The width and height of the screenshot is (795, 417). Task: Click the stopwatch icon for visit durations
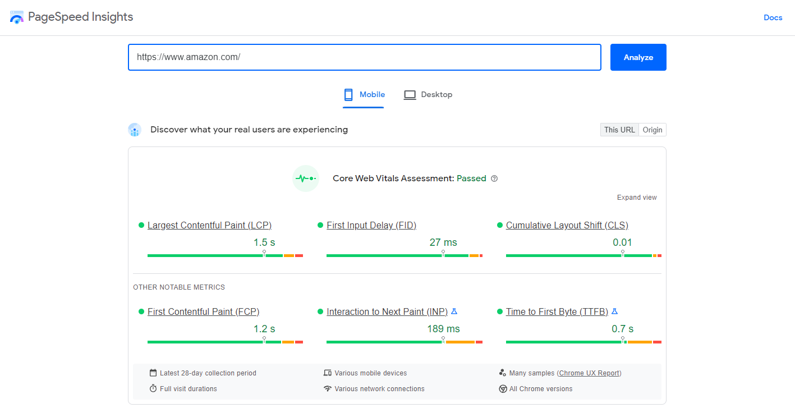point(153,389)
